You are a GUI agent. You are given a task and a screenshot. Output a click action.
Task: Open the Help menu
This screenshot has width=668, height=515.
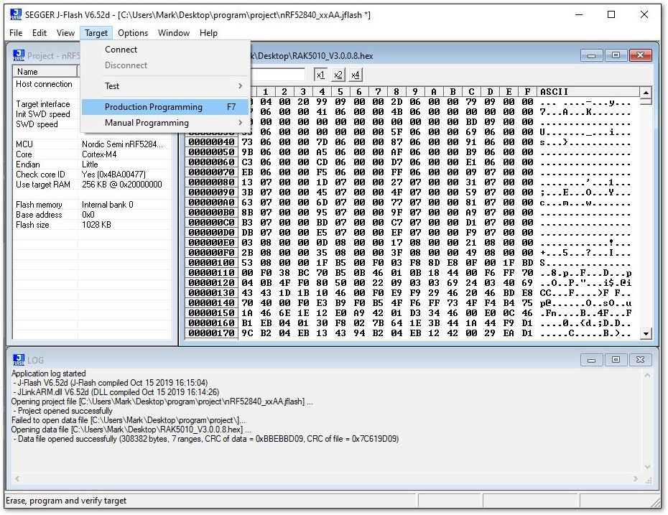208,33
